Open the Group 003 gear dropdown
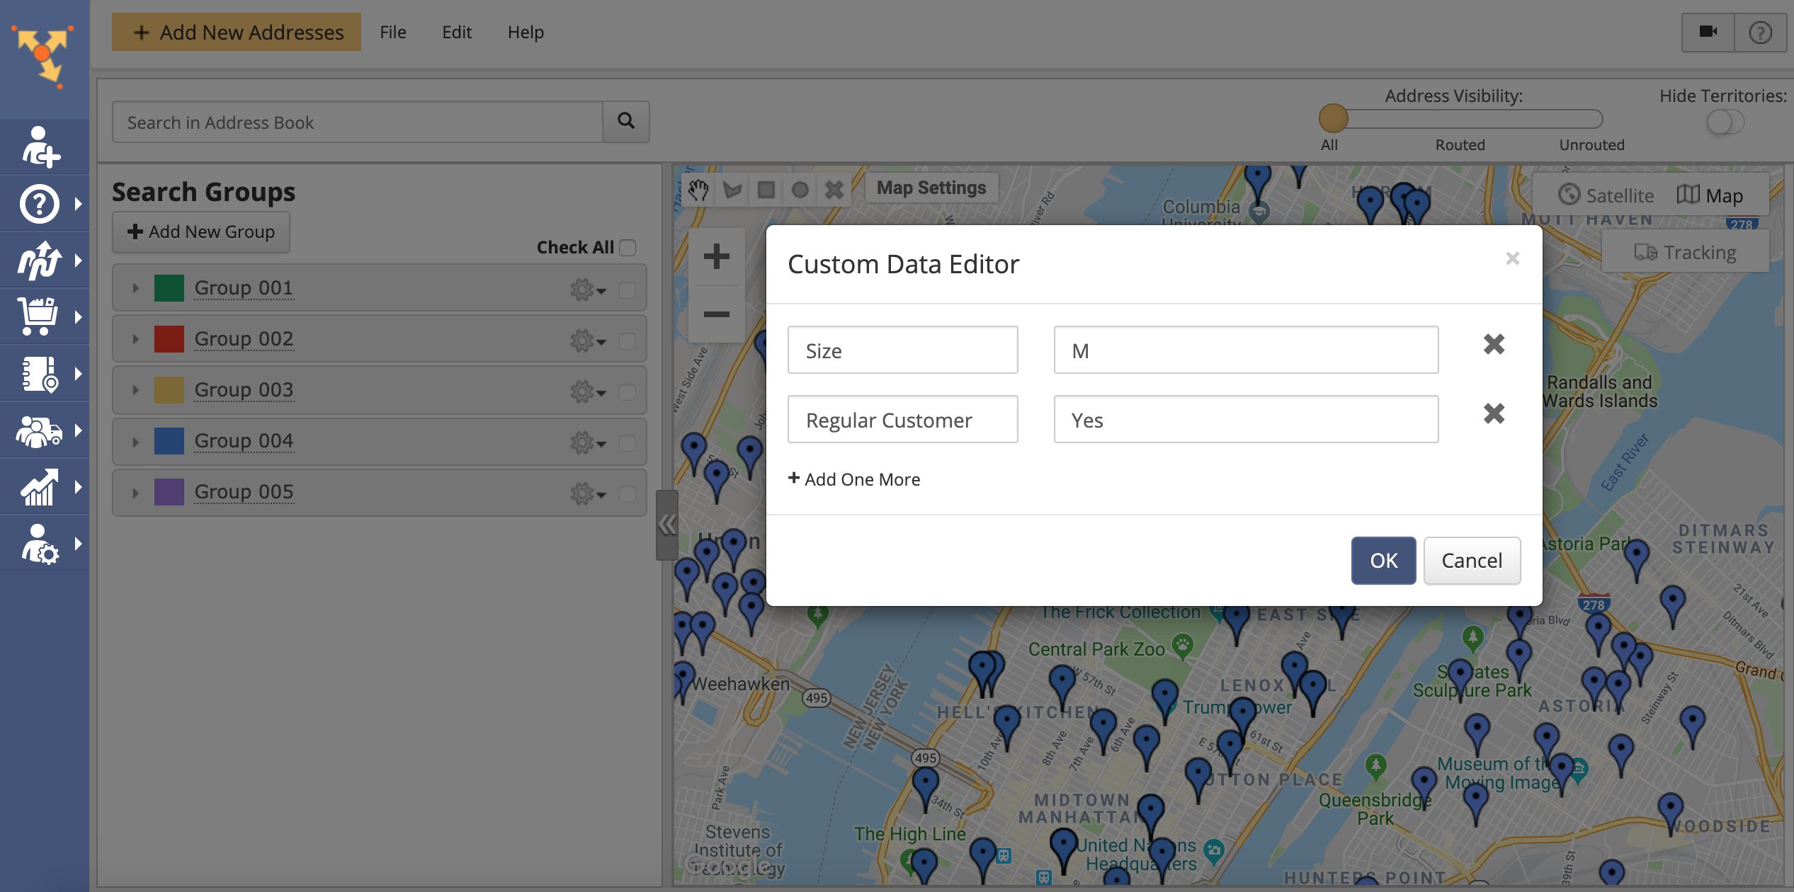1794x892 pixels. tap(588, 391)
